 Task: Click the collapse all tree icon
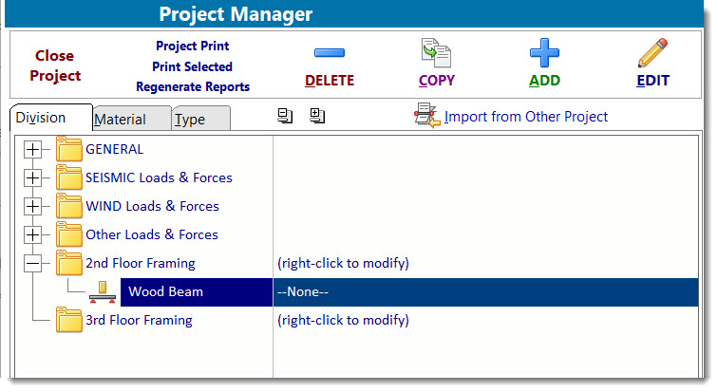pos(286,116)
